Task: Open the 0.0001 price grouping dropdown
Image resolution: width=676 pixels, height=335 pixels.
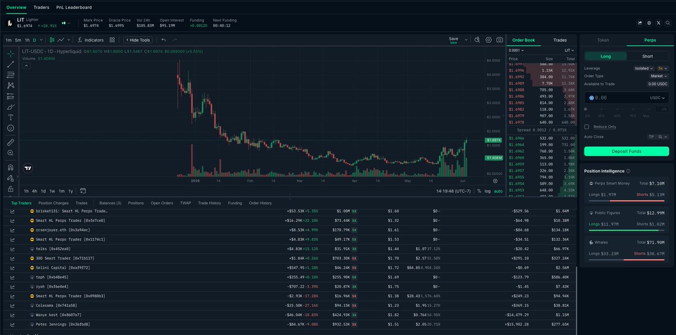Action: pos(517,51)
